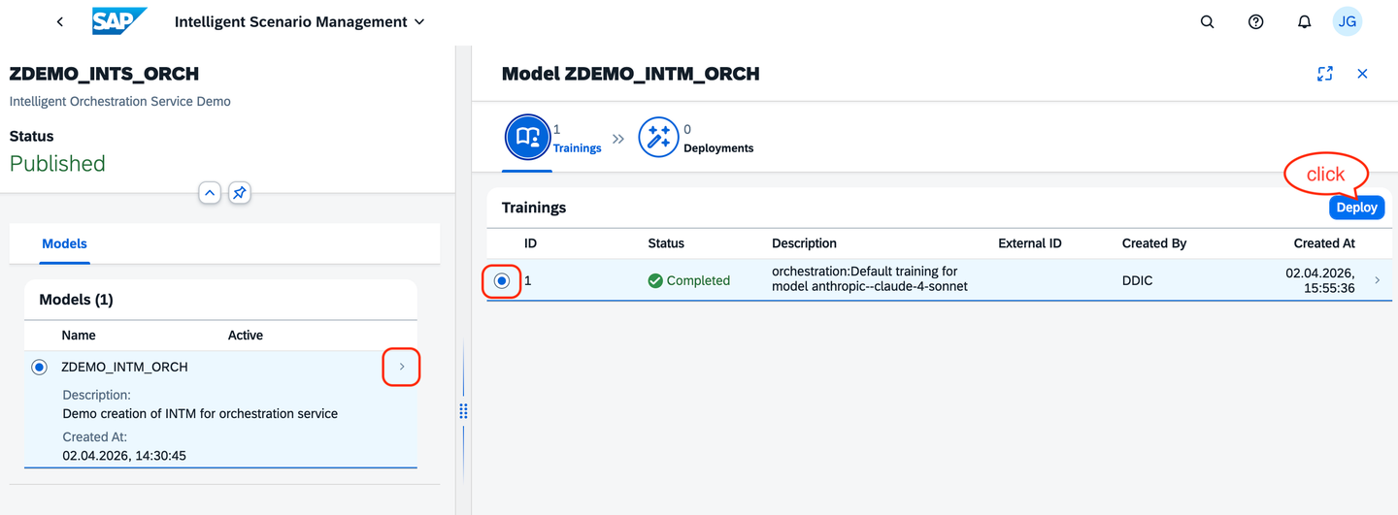
Task: Open the search icon in the header
Action: coord(1207,21)
